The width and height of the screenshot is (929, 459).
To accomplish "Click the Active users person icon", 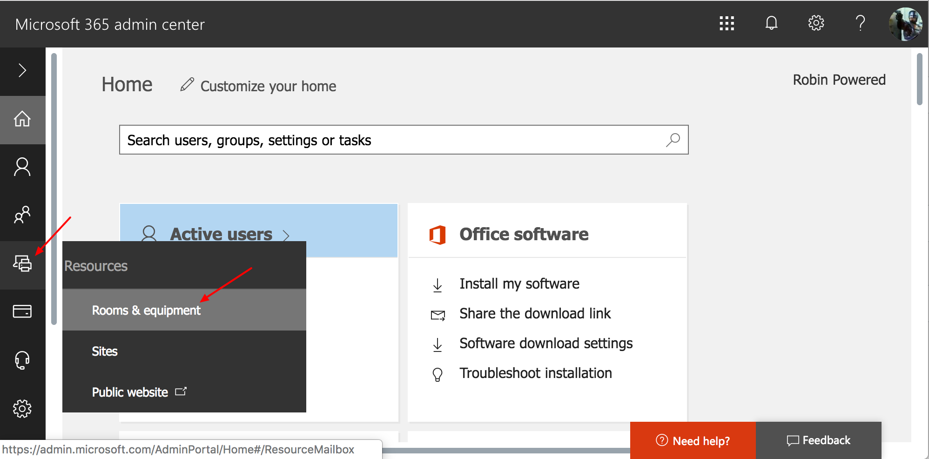I will tap(149, 234).
